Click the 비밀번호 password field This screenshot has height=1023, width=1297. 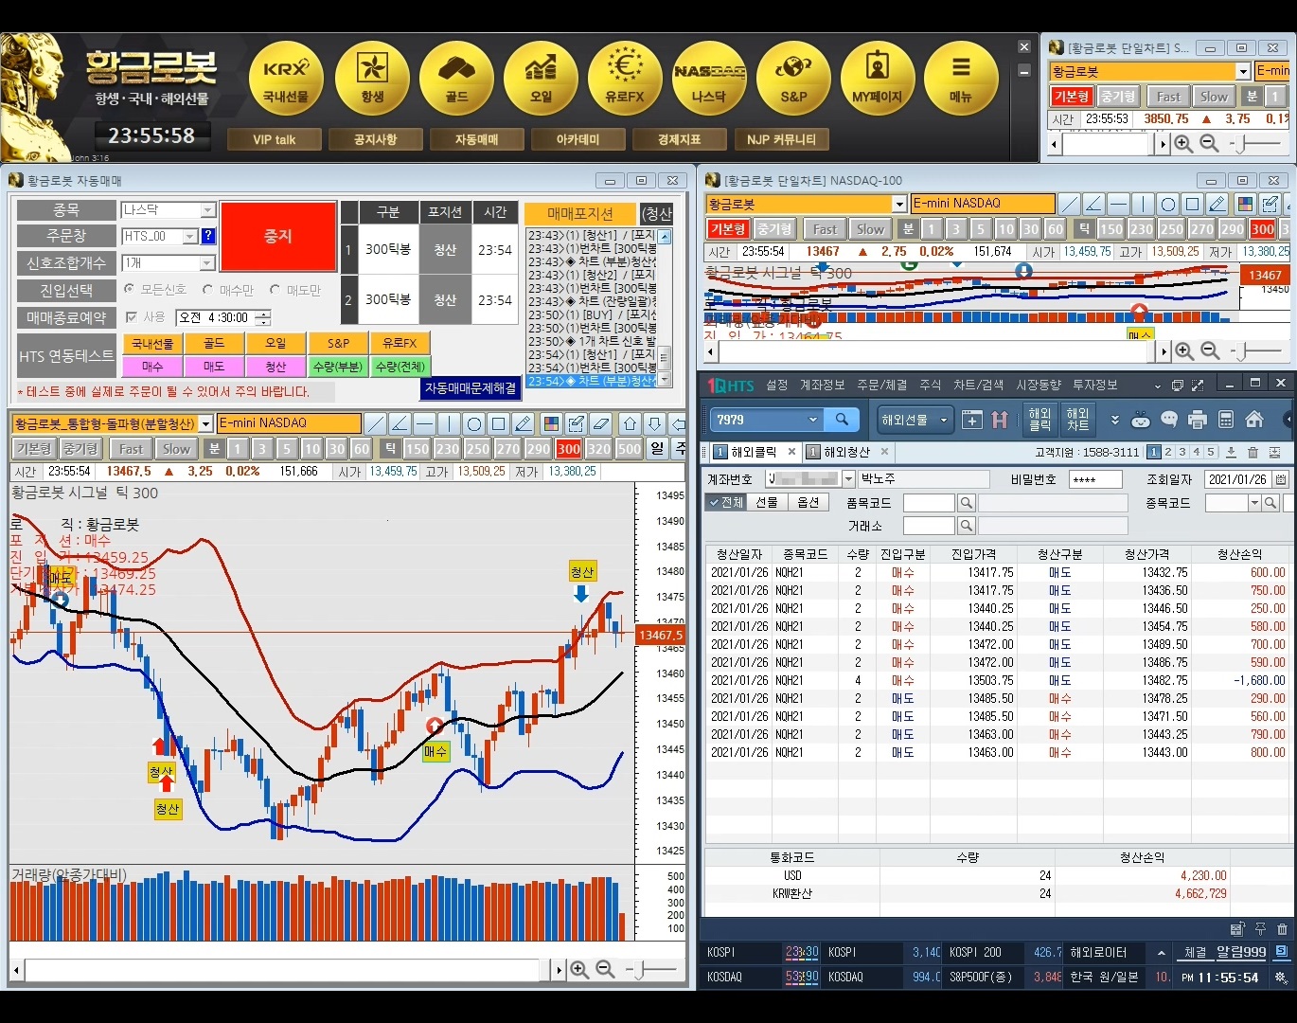pyautogui.click(x=1094, y=479)
